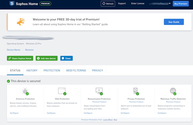Select the STATUS tab
This screenshot has height=125, width=193.
click(15, 70)
